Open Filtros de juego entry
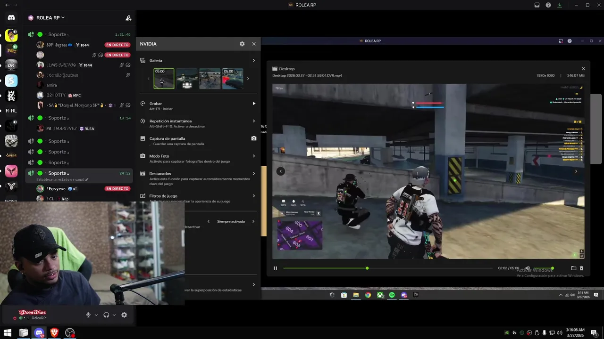 (x=198, y=198)
